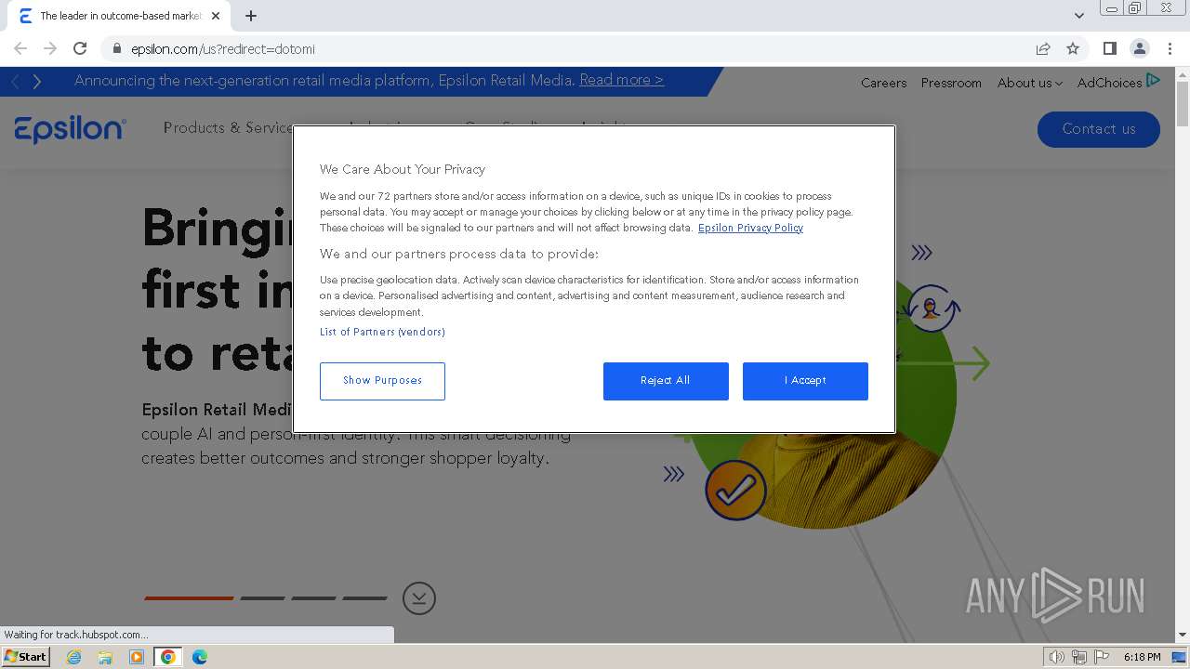Open List of Partners (vendors) link
This screenshot has height=669, width=1190.
point(382,332)
